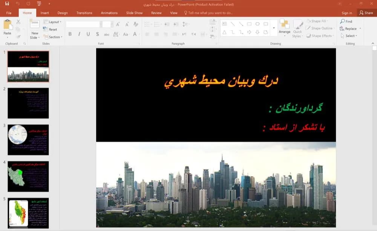Click the Save icon in quick access toolbar

tap(7, 4)
